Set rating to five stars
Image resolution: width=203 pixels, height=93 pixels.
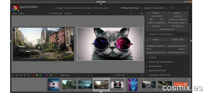tap(28, 75)
